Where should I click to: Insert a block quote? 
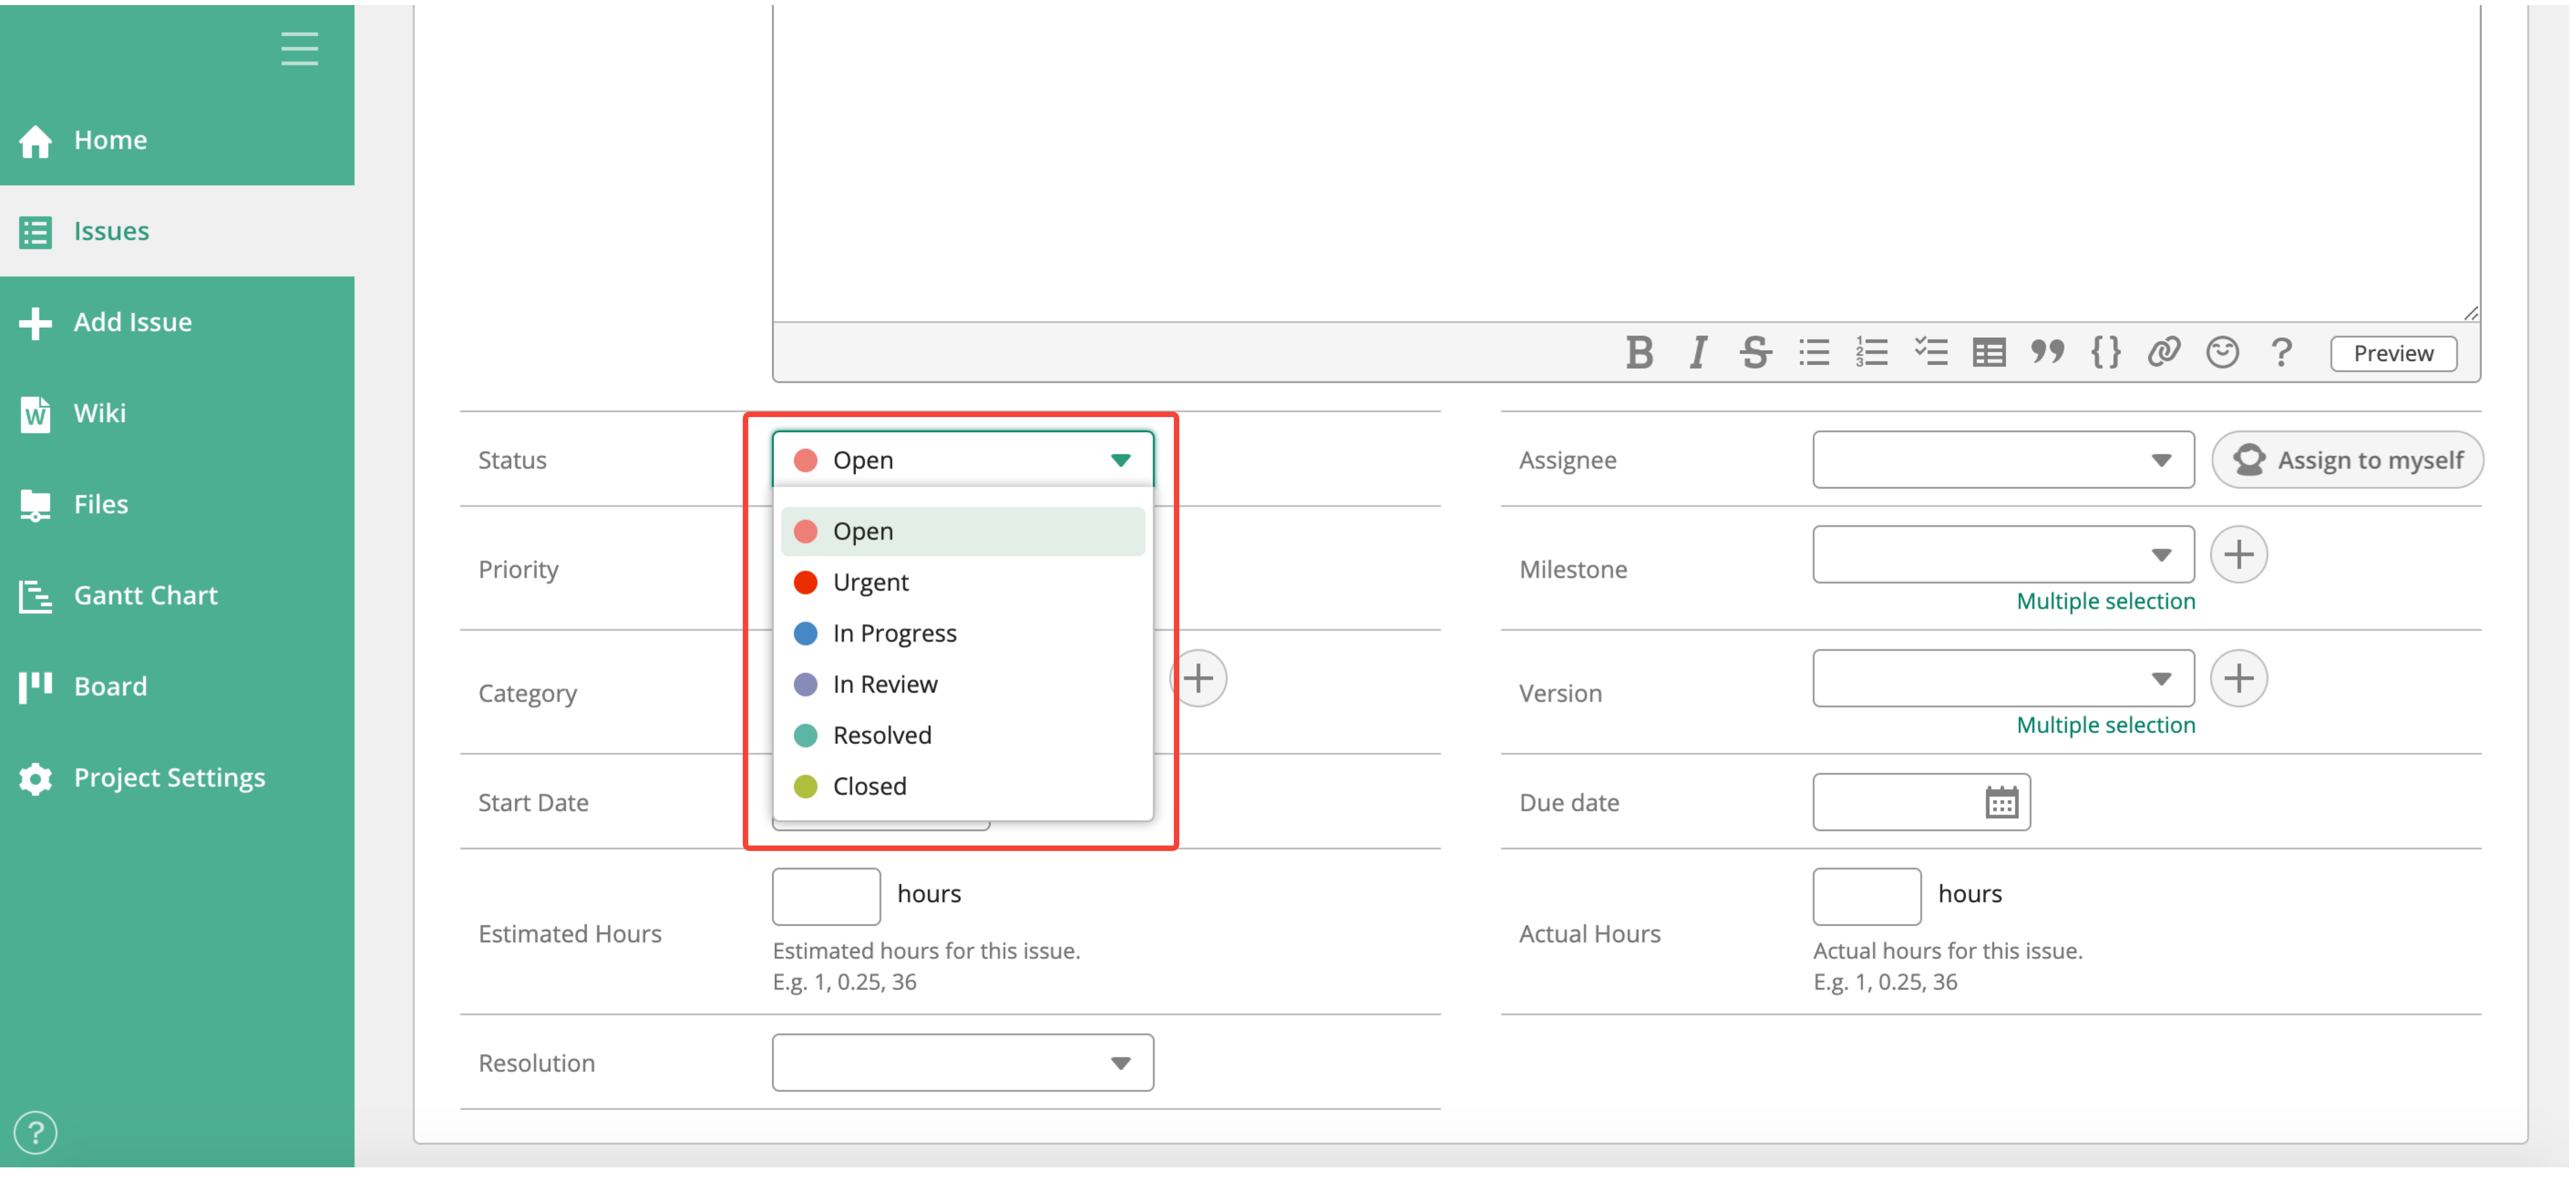[x=2047, y=353]
